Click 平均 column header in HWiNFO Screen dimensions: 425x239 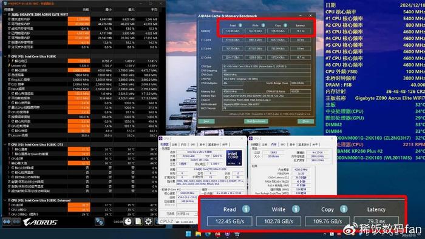(x=154, y=10)
